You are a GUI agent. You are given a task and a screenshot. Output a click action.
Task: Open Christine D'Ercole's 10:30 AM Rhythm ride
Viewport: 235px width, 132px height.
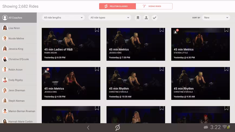click(136, 83)
